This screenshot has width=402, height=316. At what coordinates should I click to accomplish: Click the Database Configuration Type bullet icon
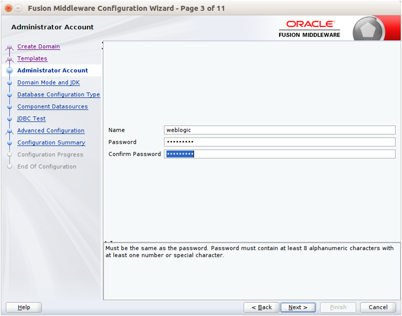9,95
